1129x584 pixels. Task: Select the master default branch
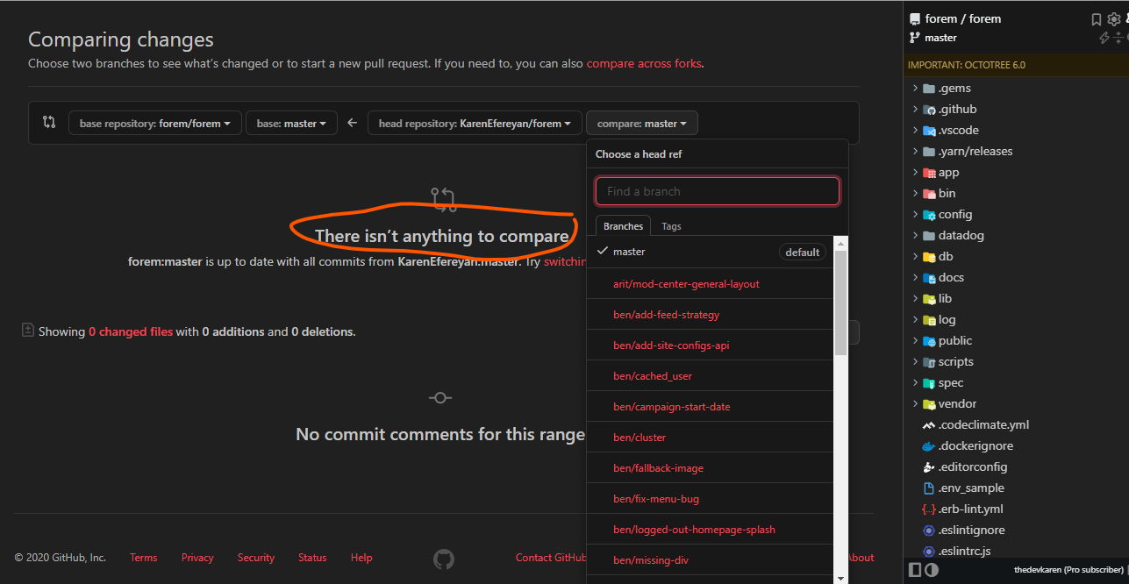[710, 252]
